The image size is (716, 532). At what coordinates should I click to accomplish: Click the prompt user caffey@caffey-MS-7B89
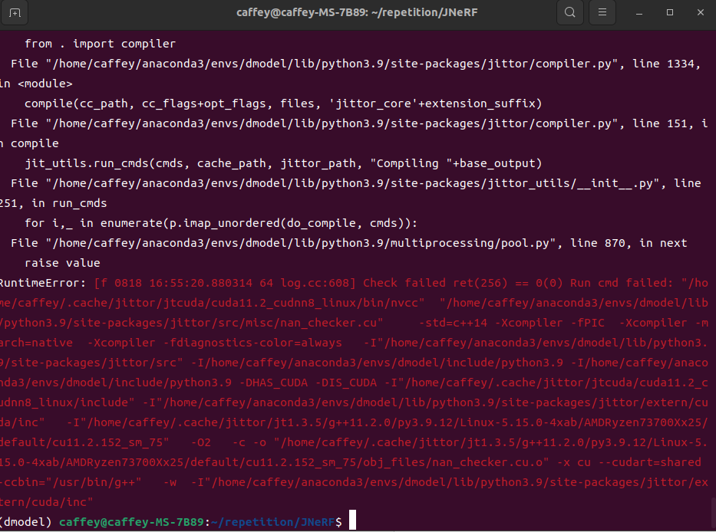131,522
